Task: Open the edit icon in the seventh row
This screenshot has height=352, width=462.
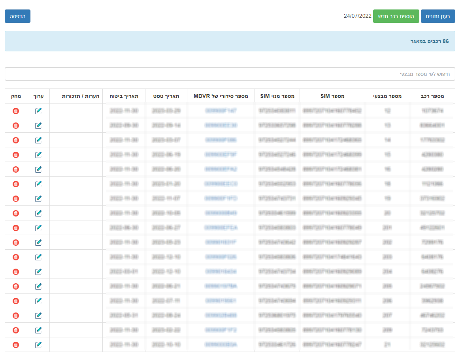Action: coord(38,199)
